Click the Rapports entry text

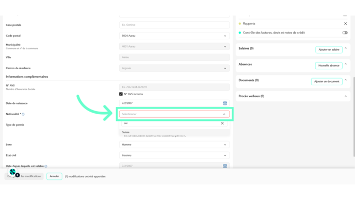pos(249,24)
